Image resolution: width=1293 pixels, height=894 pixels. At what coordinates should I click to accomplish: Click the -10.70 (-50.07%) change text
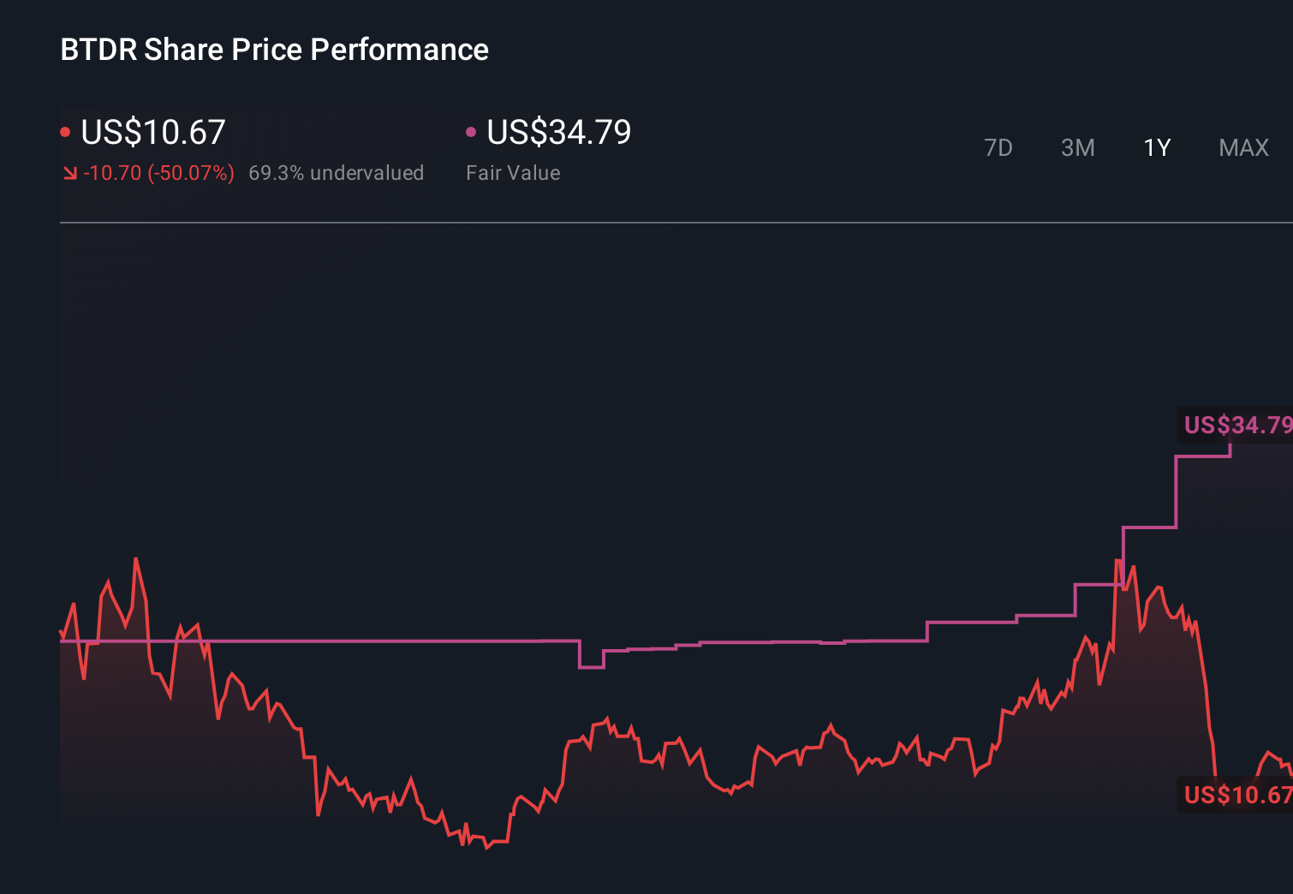(159, 172)
